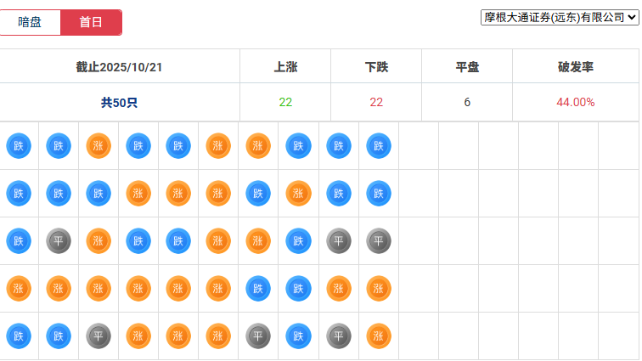
Task: Click the first 跌 icon in the bottom row
Action: pos(19,336)
